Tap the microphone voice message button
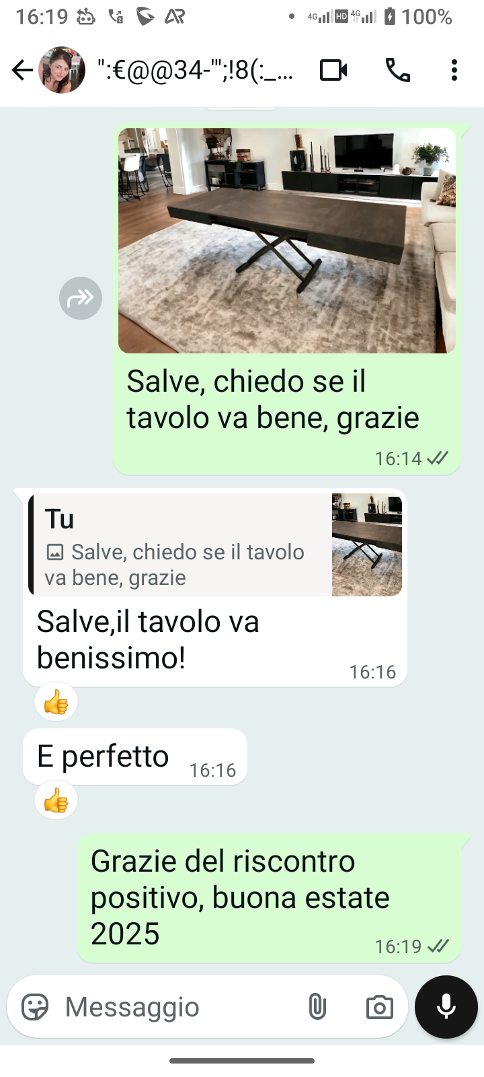484x1077 pixels. click(x=446, y=1007)
